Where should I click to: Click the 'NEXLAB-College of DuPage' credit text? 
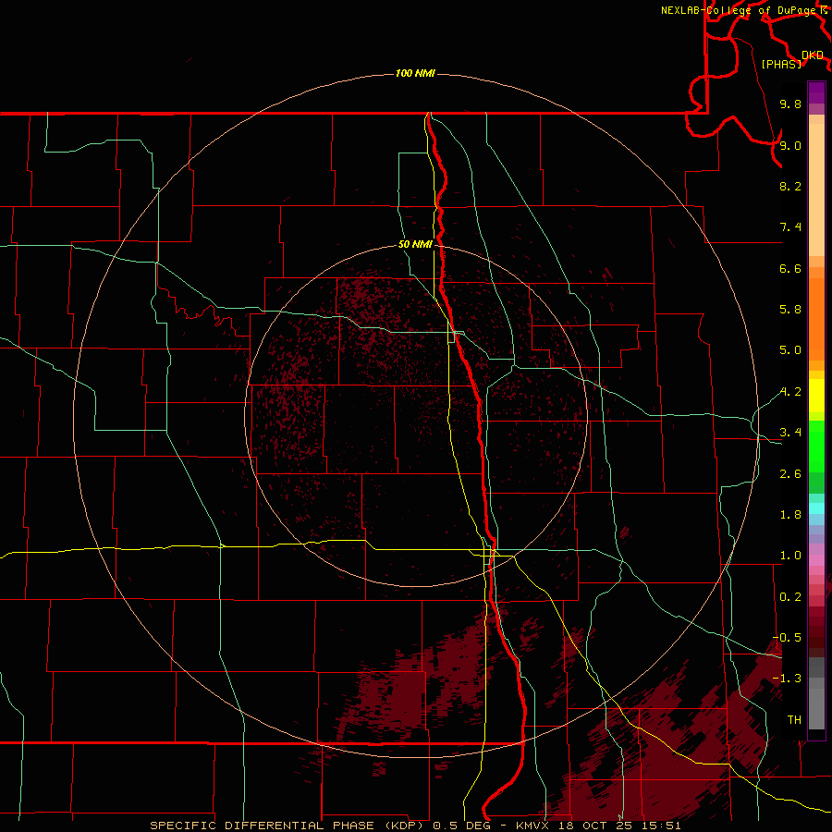pos(738,10)
